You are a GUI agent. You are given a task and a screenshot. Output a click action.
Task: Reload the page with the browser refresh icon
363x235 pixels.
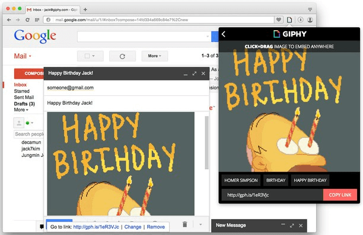pyautogui.click(x=27, y=20)
